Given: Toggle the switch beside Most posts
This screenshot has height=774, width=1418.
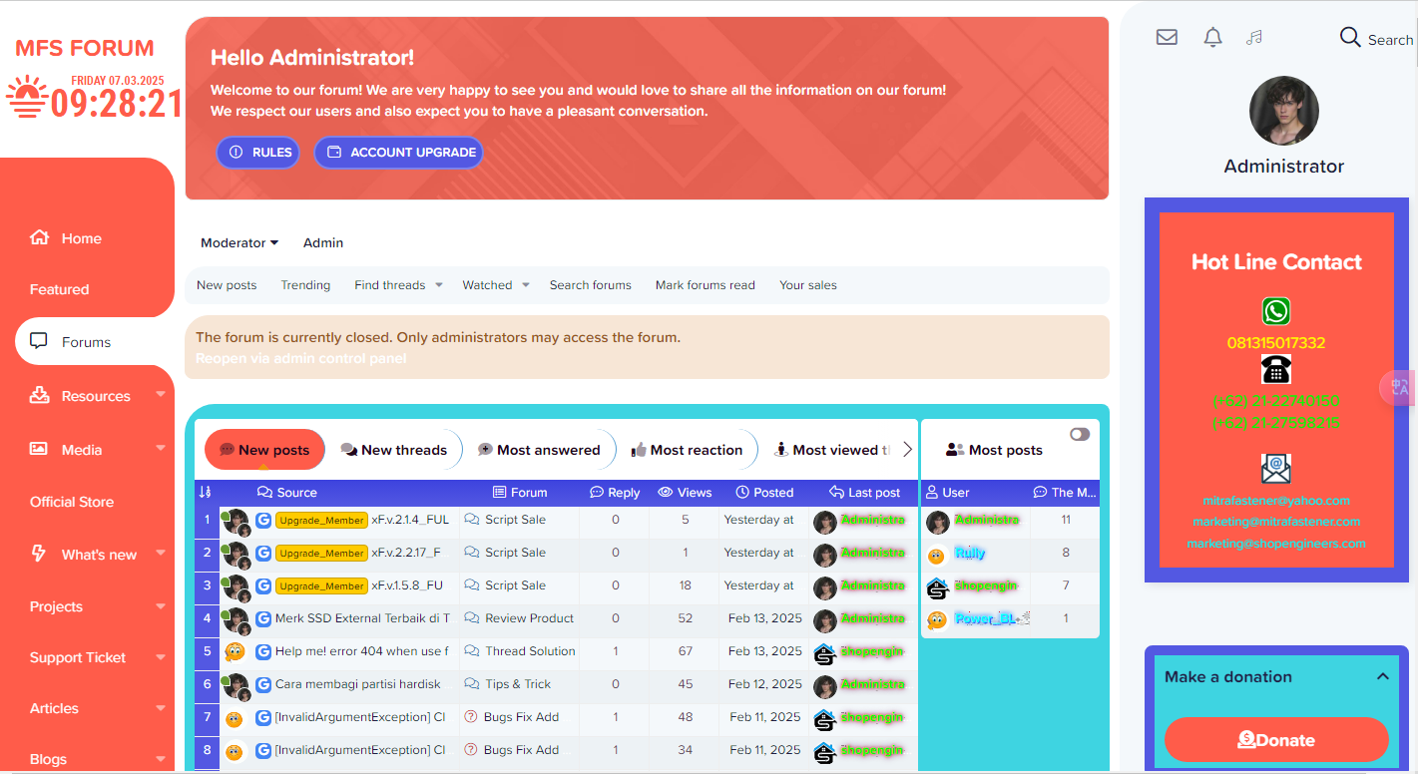Looking at the screenshot, I should [x=1080, y=434].
